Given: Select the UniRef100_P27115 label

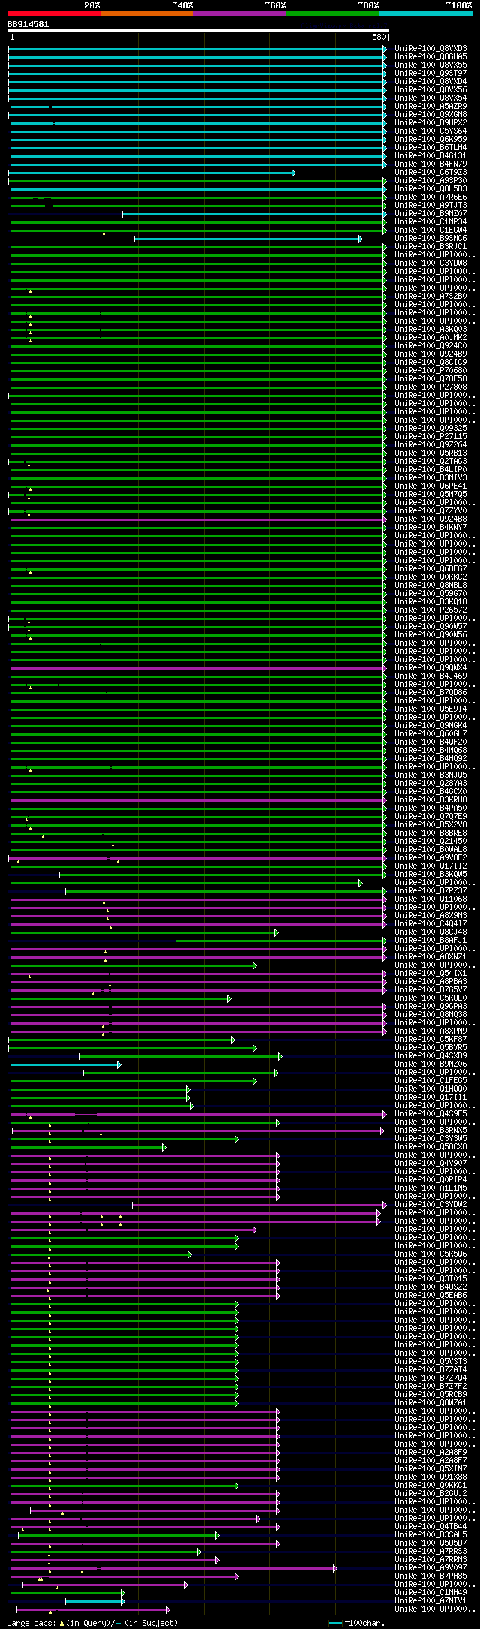Looking at the screenshot, I should [430, 437].
